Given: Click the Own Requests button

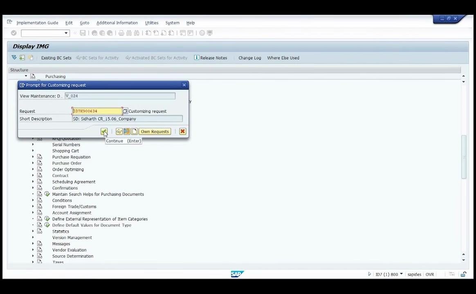Looking at the screenshot, I should pyautogui.click(x=155, y=131).
